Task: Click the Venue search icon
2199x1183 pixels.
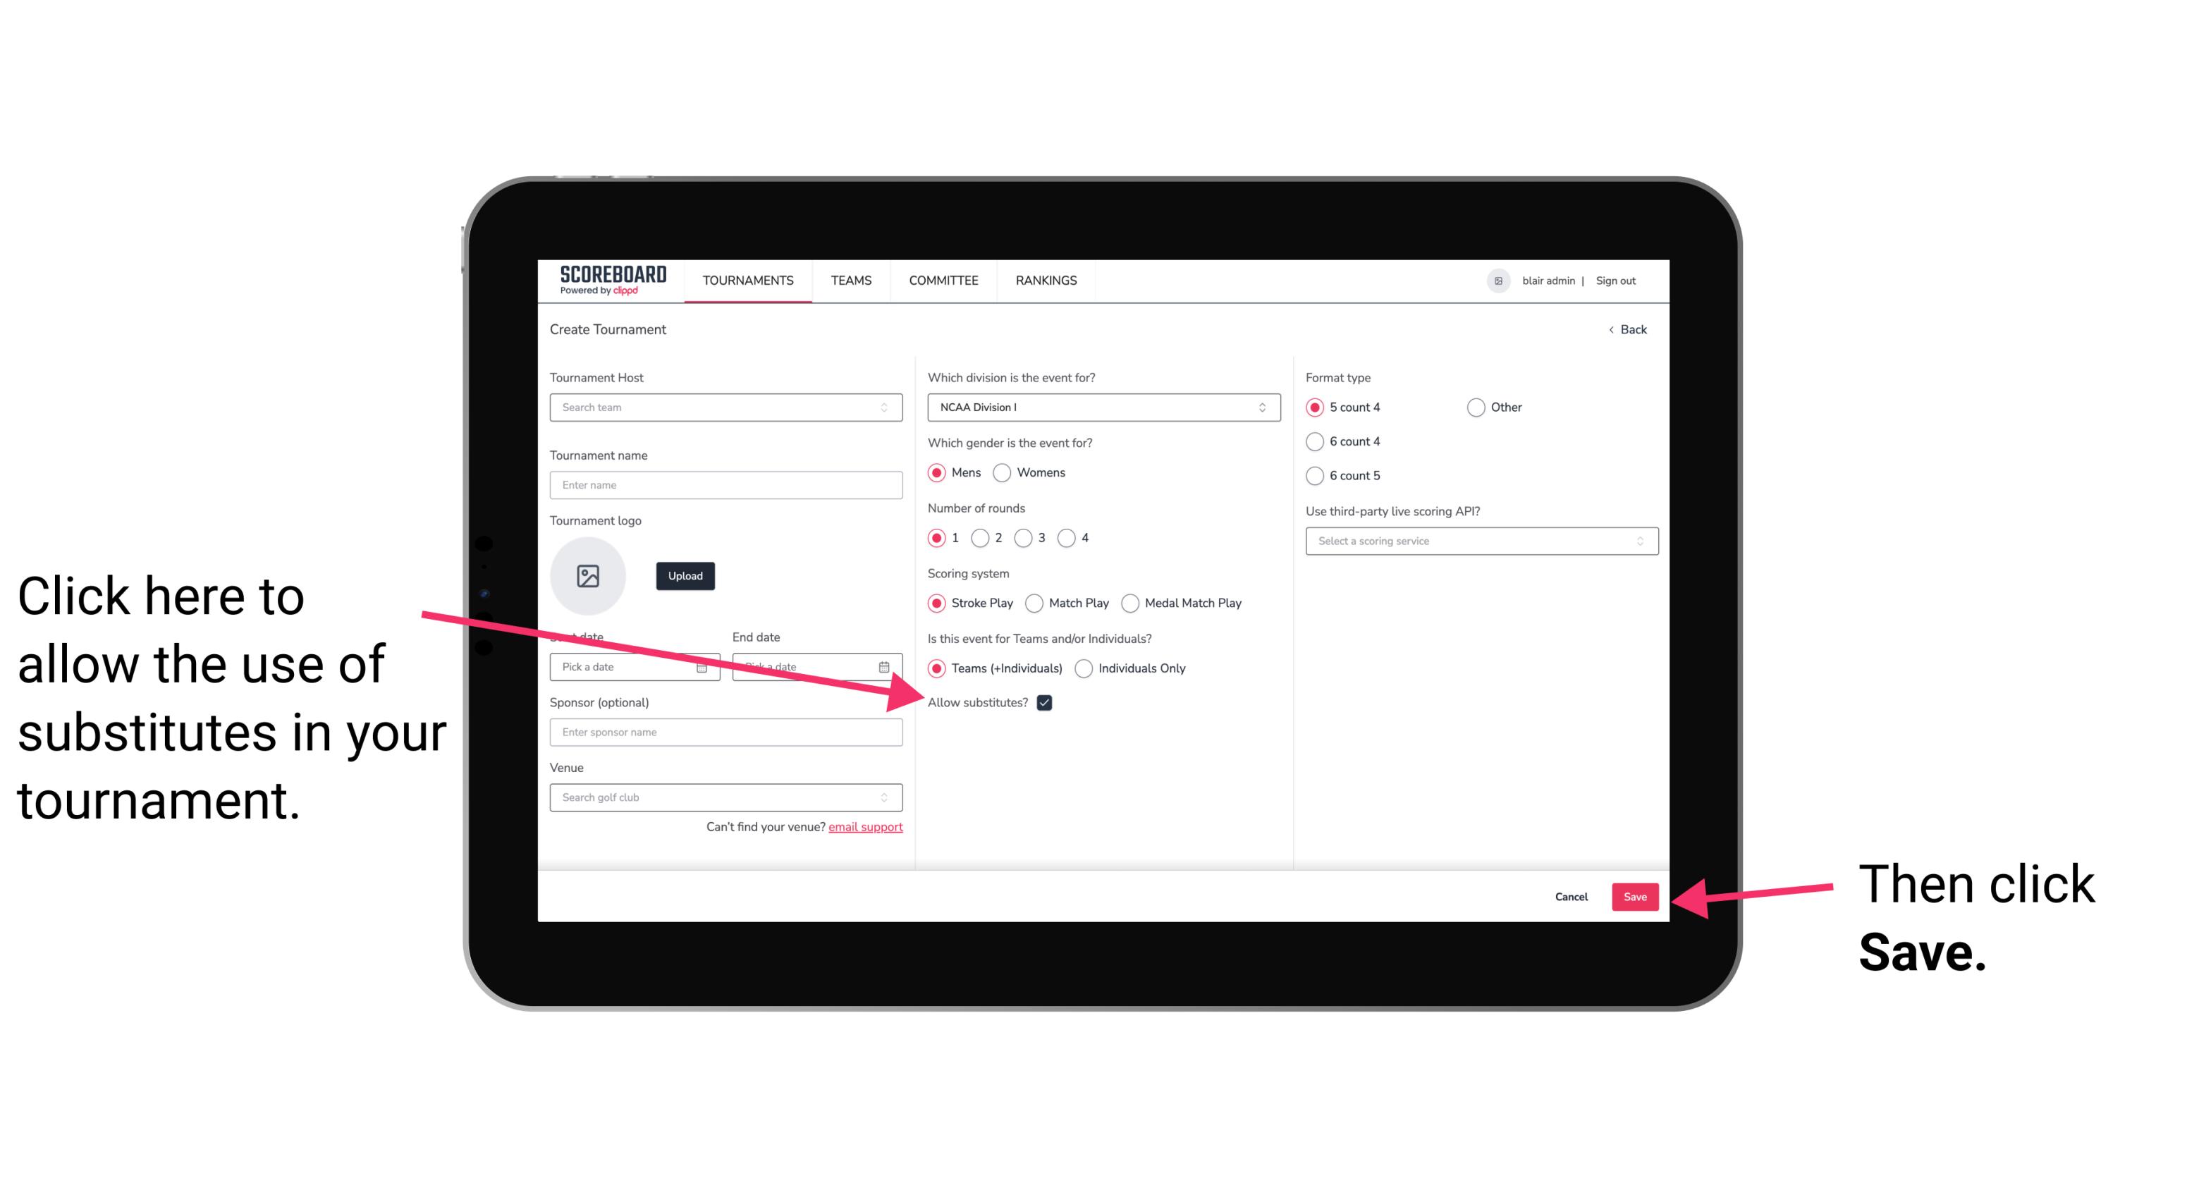Action: click(x=891, y=798)
